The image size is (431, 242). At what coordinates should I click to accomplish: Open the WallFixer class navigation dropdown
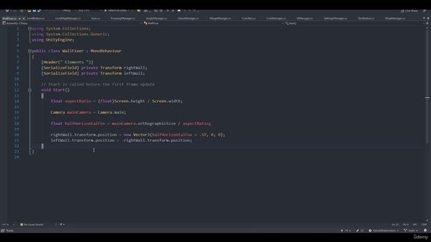pyautogui.click(x=213, y=24)
